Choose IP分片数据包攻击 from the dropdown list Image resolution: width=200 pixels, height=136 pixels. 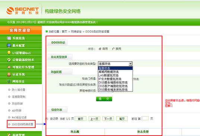click(115, 79)
